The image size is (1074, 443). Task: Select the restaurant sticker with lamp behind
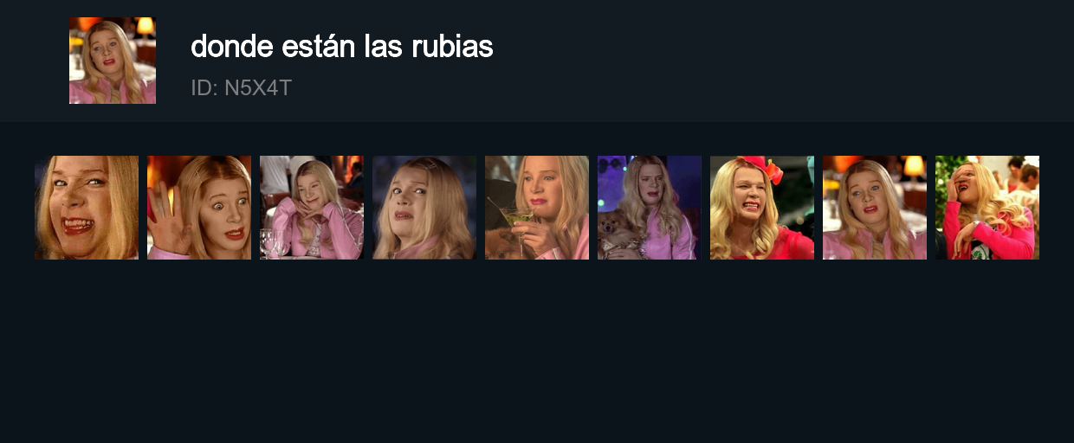875,208
